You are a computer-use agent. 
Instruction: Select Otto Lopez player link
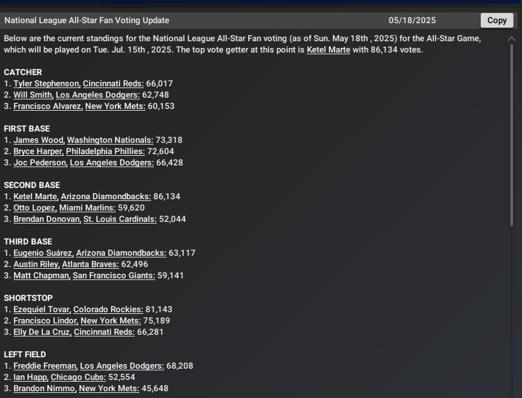pos(35,208)
